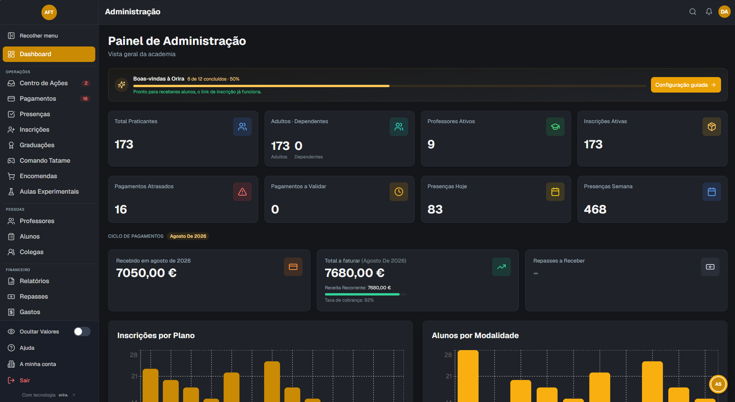Screen dimensions: 735x402
Task: Click the Alunos por Modalidade chart title
Action: (475, 336)
